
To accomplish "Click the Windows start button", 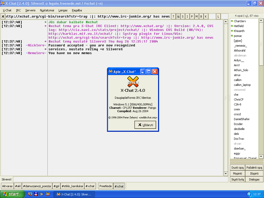I will pos(12,194).
